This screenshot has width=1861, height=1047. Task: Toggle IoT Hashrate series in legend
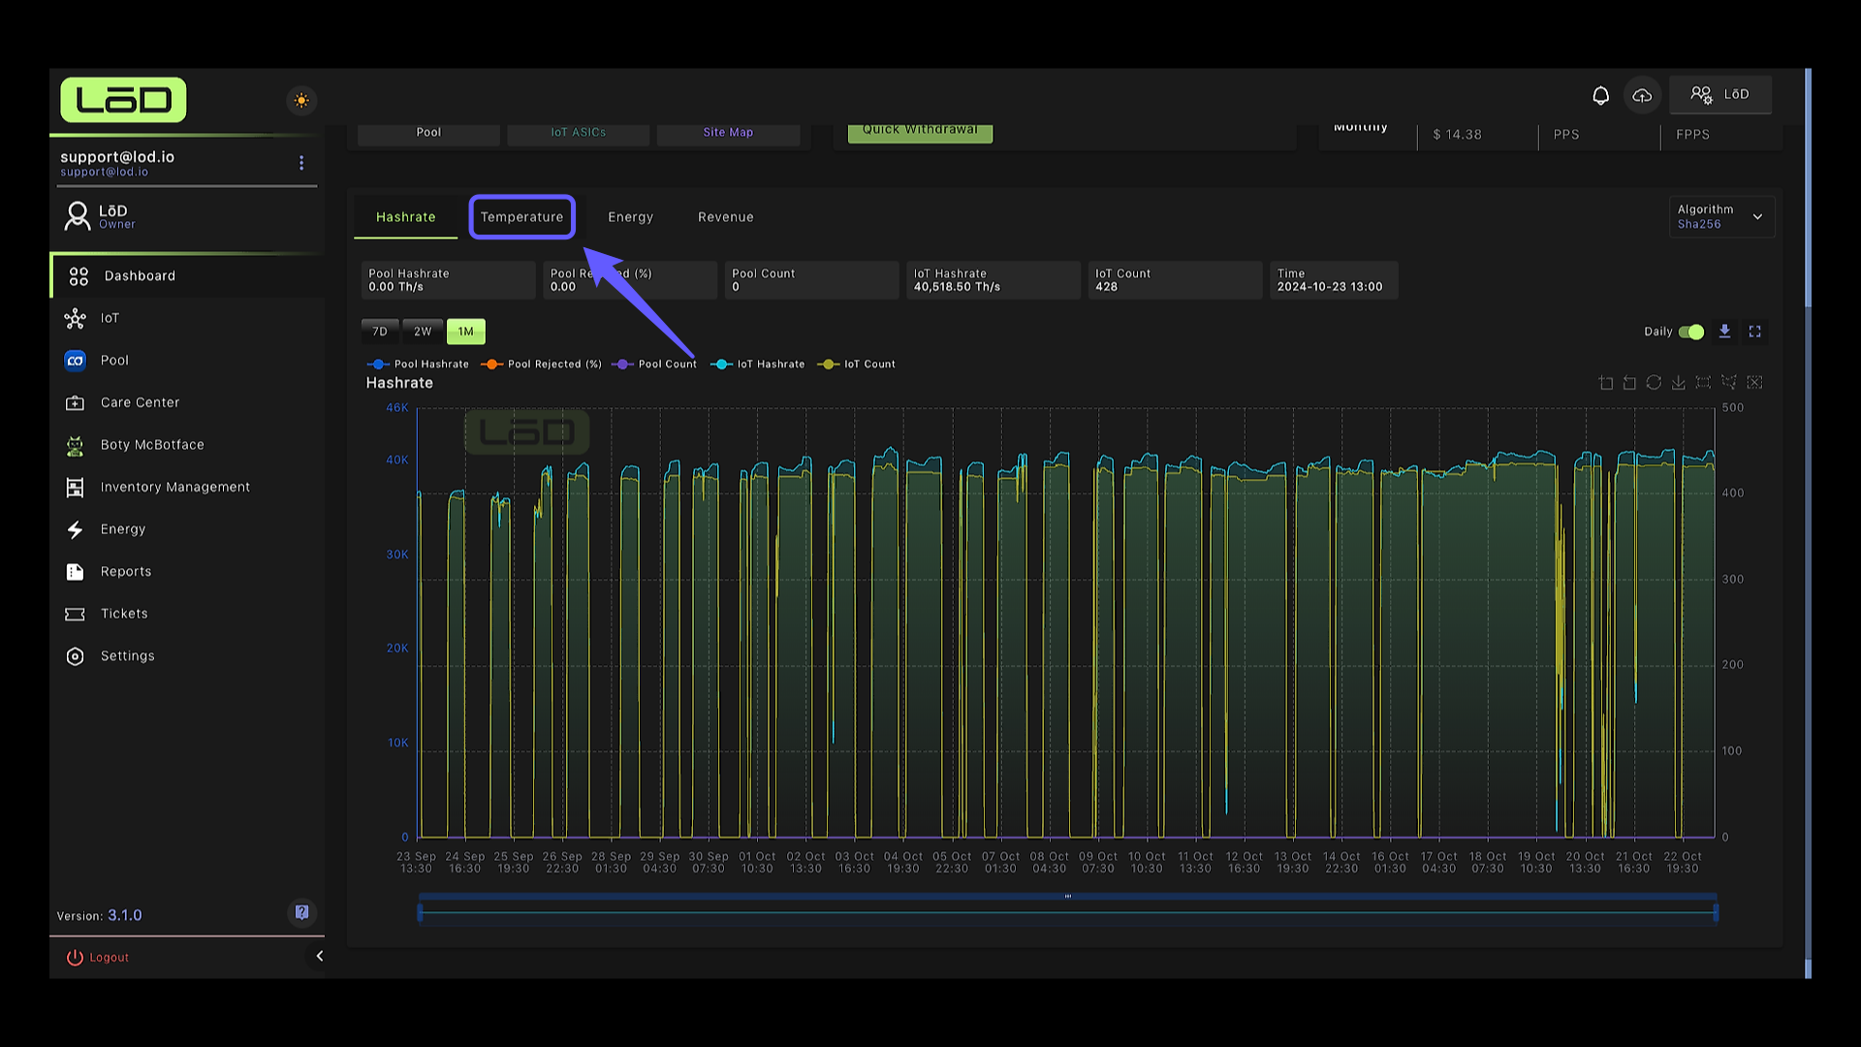[758, 365]
